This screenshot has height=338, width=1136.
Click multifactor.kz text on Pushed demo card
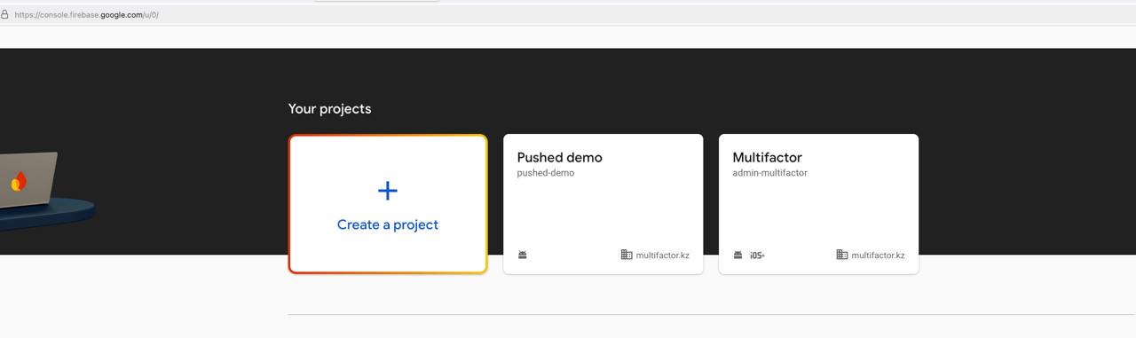[662, 255]
